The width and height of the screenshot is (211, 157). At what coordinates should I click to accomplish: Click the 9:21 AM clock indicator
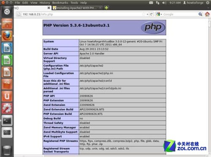tap(175, 3)
